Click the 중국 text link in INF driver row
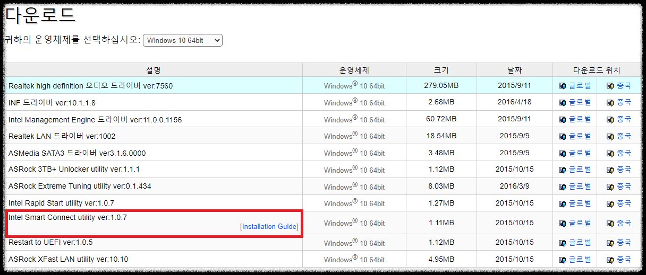Viewport: 646px width, 275px height. click(624, 102)
